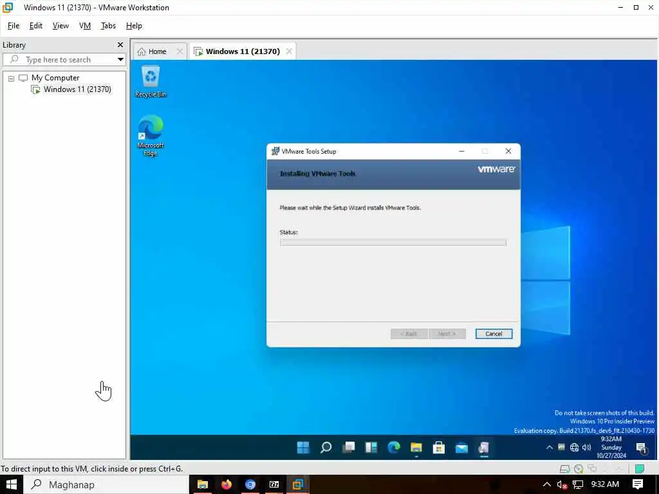The width and height of the screenshot is (659, 494).
Task: Open the Help menu
Action: (134, 26)
